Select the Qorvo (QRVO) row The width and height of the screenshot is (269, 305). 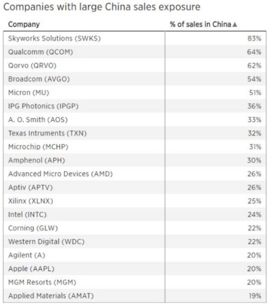32,65
